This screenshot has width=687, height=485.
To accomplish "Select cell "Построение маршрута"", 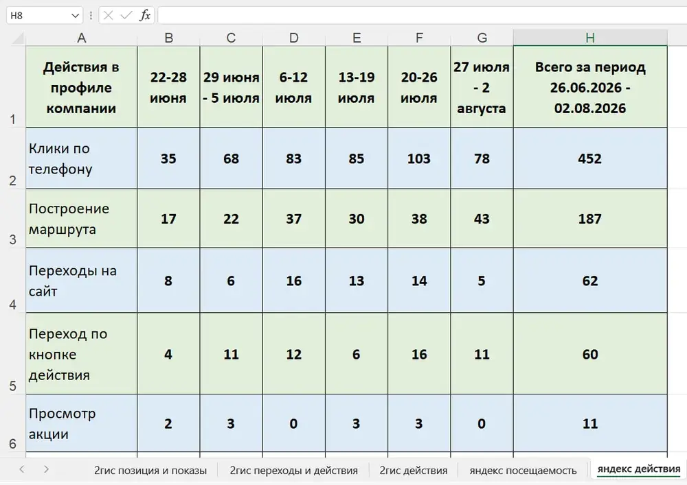I will 82,219.
